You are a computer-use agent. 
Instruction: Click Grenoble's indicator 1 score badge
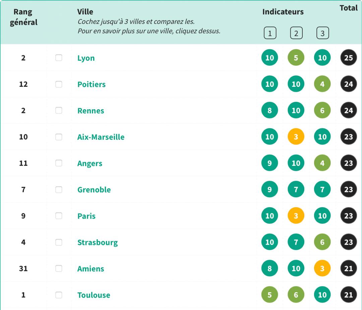pyautogui.click(x=270, y=190)
